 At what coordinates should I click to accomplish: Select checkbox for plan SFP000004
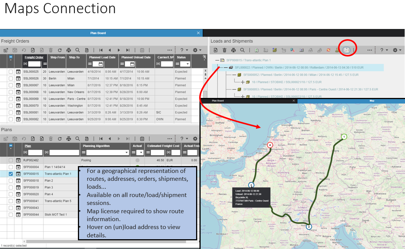(11, 167)
